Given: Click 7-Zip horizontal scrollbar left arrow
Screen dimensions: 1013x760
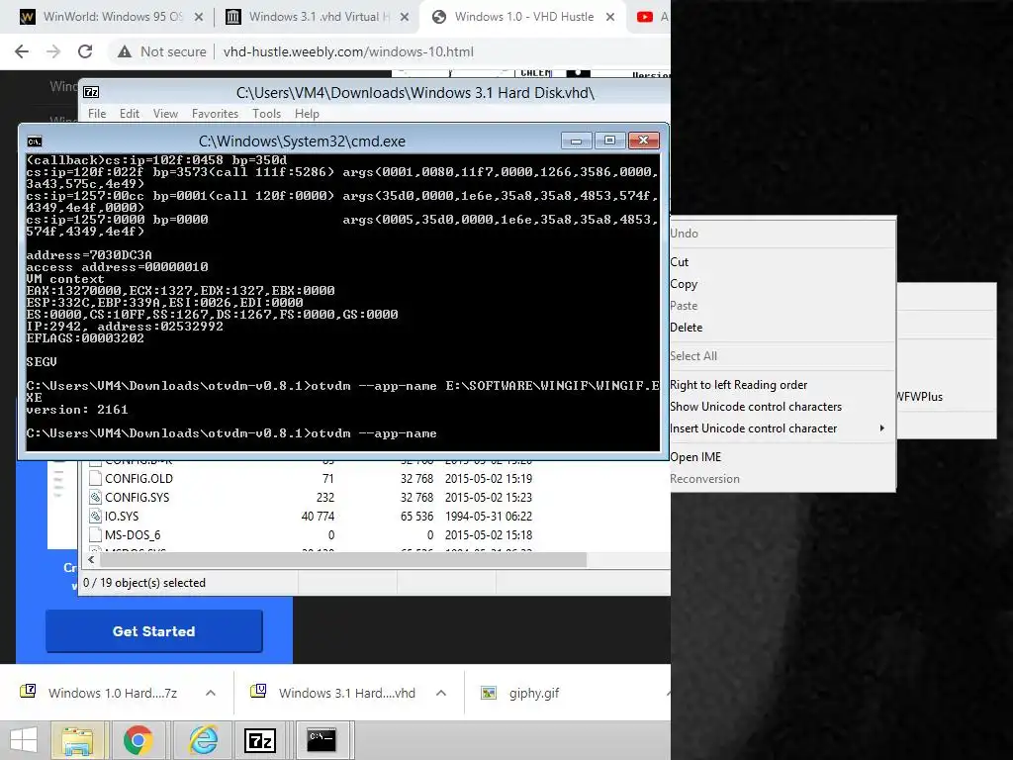Looking at the screenshot, I should pyautogui.click(x=91, y=560).
